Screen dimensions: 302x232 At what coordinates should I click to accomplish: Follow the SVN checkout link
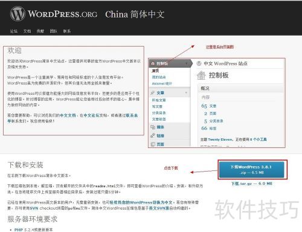coord(34,208)
